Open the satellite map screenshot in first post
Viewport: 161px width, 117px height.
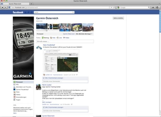pos(61,60)
